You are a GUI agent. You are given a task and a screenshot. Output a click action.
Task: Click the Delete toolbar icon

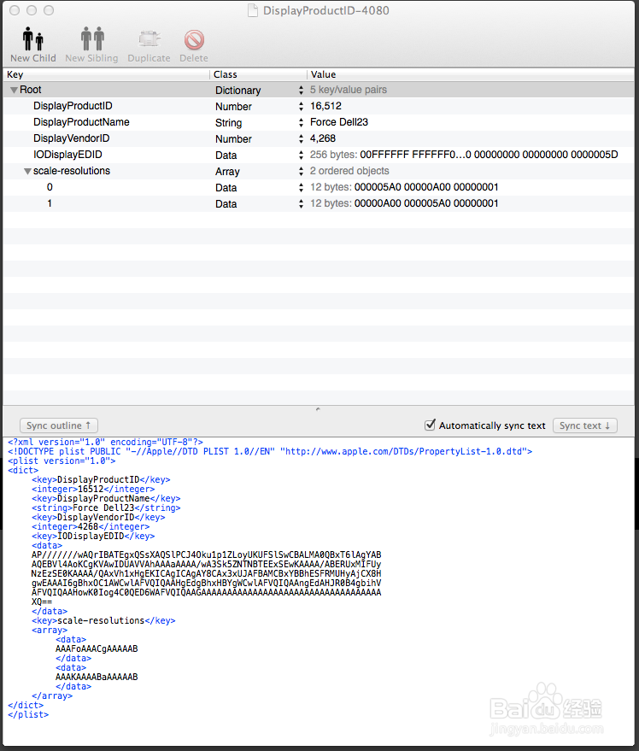pos(194,40)
